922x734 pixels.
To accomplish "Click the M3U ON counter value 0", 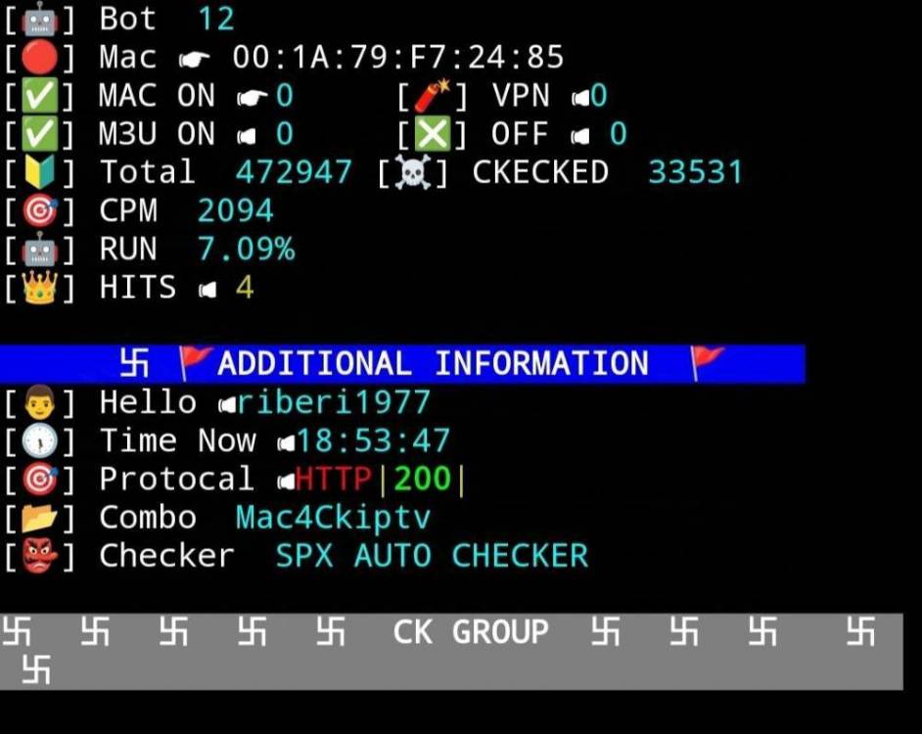I will click(x=285, y=133).
